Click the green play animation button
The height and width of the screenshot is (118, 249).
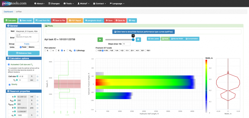tap(100, 40)
